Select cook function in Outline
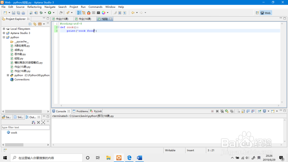This screenshot has width=288, height=162. pos(12,133)
